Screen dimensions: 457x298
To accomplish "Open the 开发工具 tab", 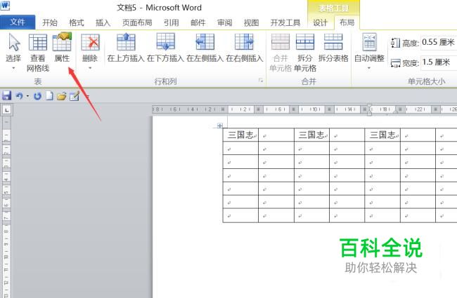I will [x=285, y=22].
